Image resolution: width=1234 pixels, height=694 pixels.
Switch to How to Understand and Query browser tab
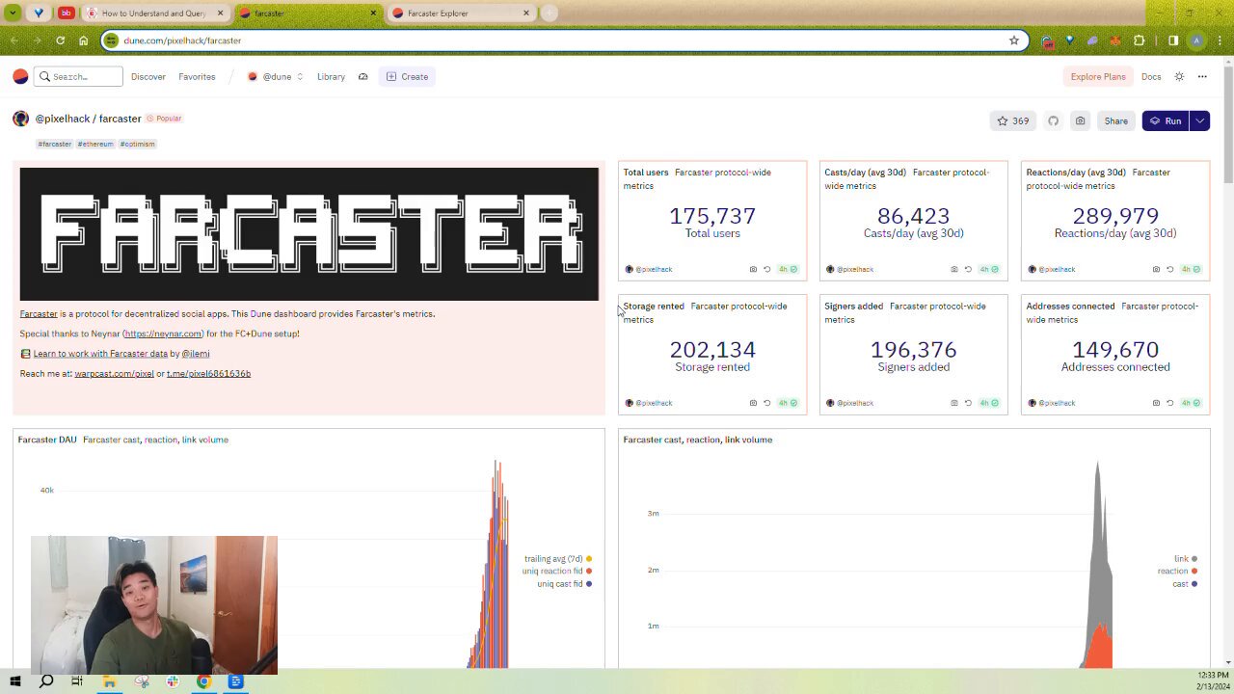(x=156, y=13)
